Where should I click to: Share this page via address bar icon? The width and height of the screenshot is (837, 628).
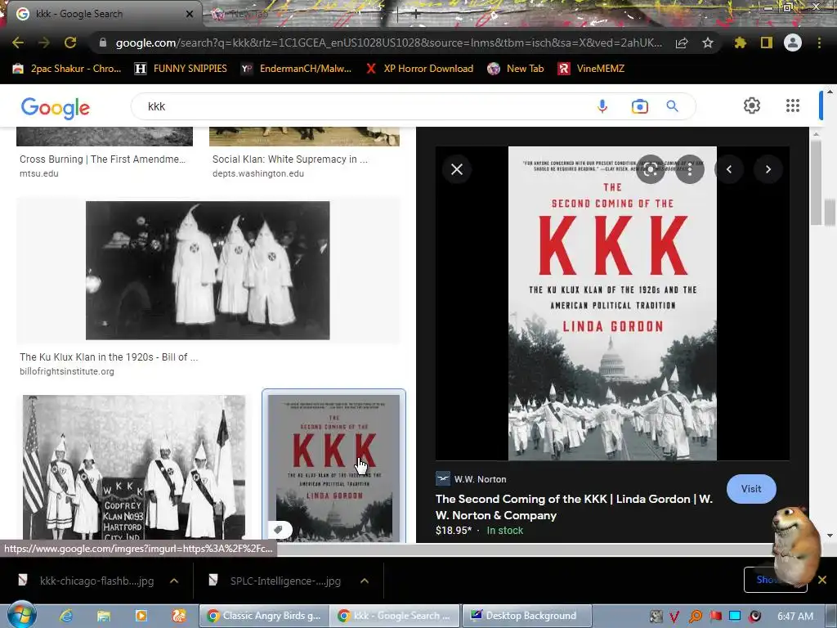click(x=682, y=43)
